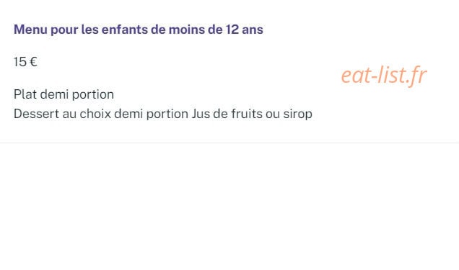This screenshot has height=270, width=459.
Task: Click the 'Menu pour les enfants' heading
Action: (x=138, y=30)
